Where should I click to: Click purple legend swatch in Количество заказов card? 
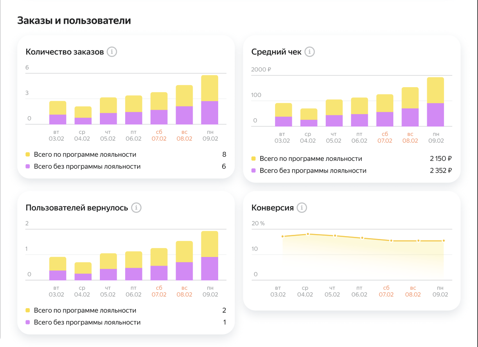tap(28, 167)
